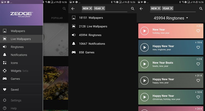Click the Widgets icon in side menu
This screenshot has height=111, width=205.
coord(5,71)
